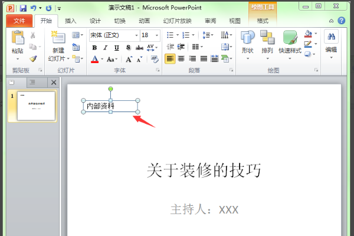354x236 pixels.
Task: Open the Drawing Tools Format tab
Action: tap(263, 21)
